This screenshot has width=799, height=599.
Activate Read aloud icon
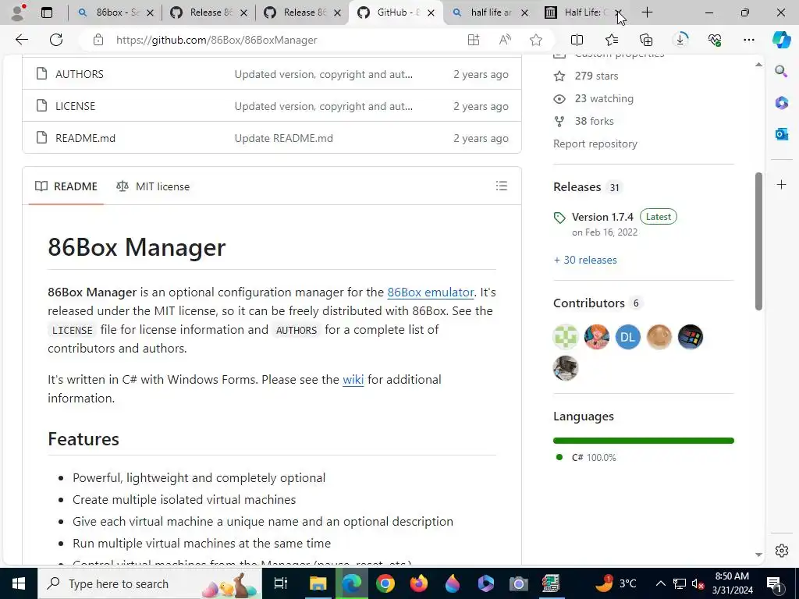point(505,40)
